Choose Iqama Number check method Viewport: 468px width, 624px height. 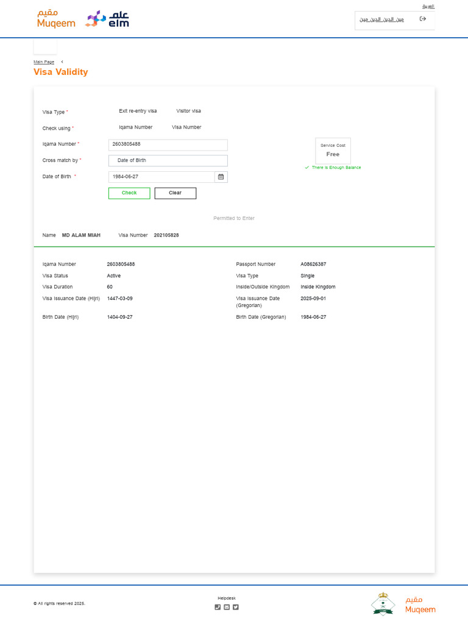136,127
